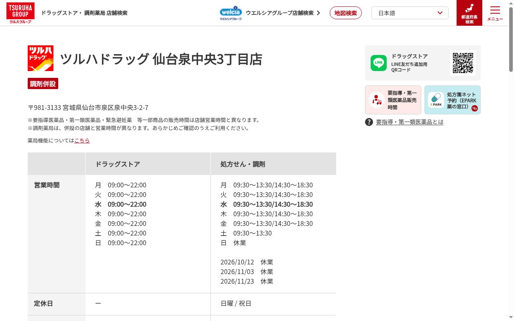Click the external link icon on EPARK card
The width and height of the screenshot is (514, 321).
[475, 108]
